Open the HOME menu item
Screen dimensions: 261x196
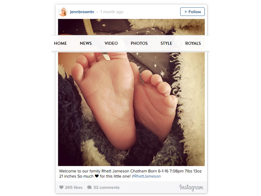pos(60,43)
